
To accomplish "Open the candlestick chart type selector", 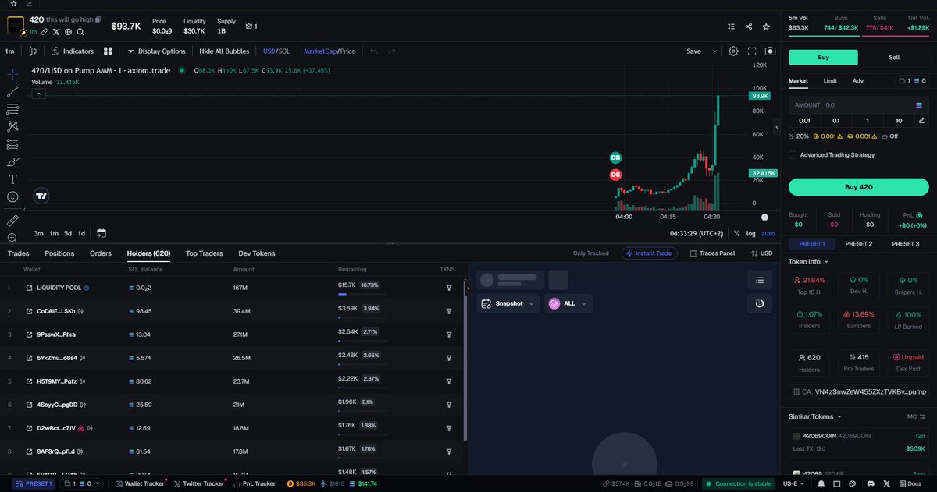I will click(x=32, y=51).
